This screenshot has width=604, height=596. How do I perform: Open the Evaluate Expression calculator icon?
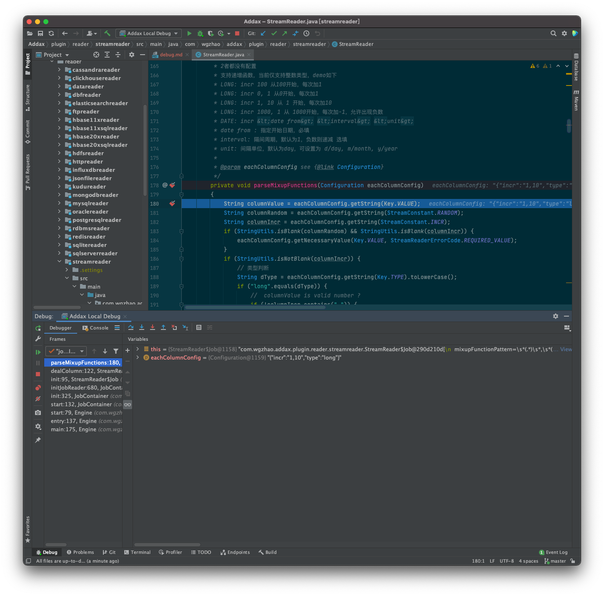tap(199, 327)
